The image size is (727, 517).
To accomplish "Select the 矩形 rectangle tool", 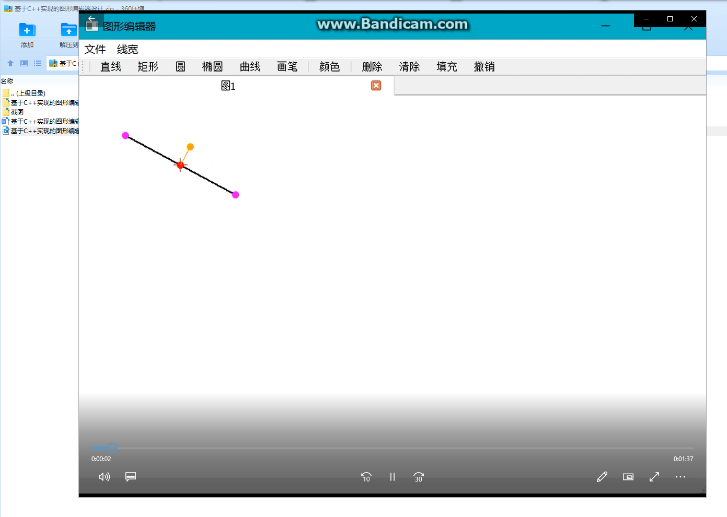I will pos(148,67).
